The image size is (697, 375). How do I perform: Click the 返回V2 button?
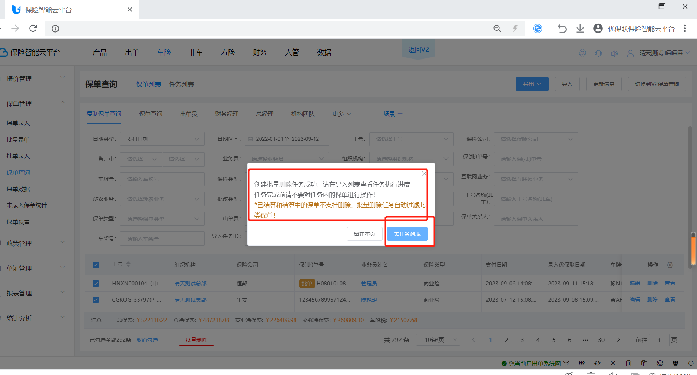[x=418, y=50]
